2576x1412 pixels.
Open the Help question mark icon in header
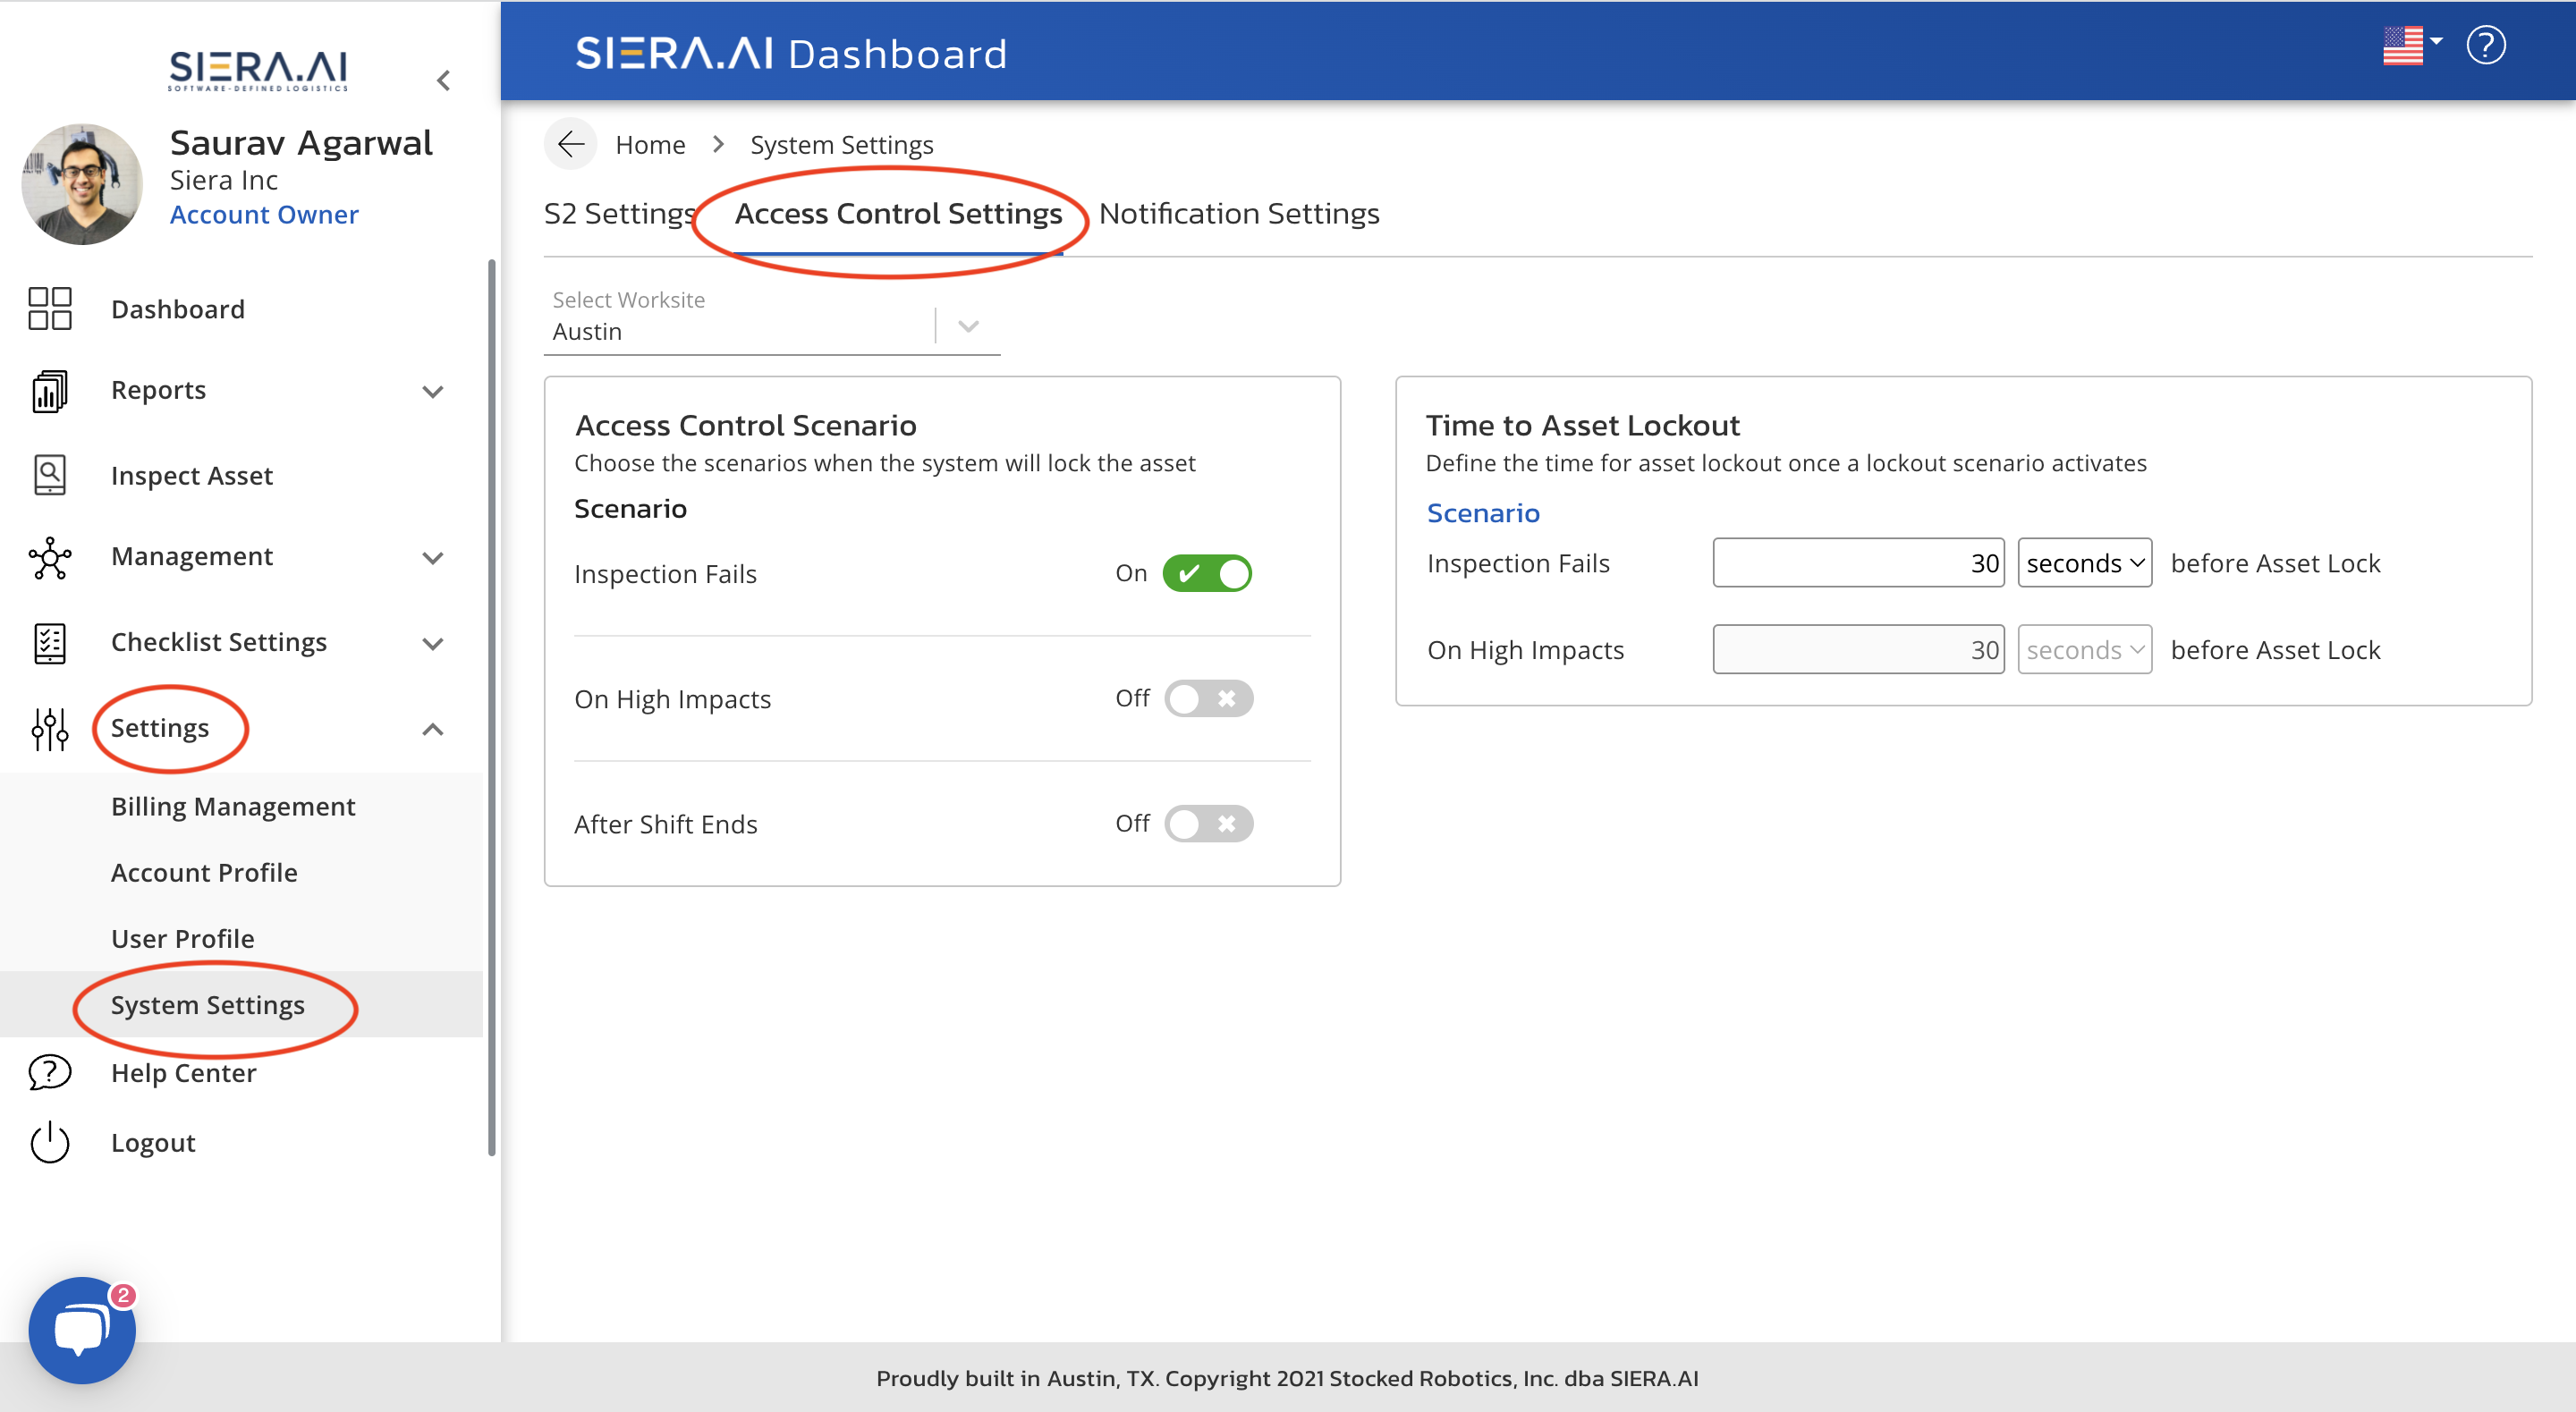2487,45
